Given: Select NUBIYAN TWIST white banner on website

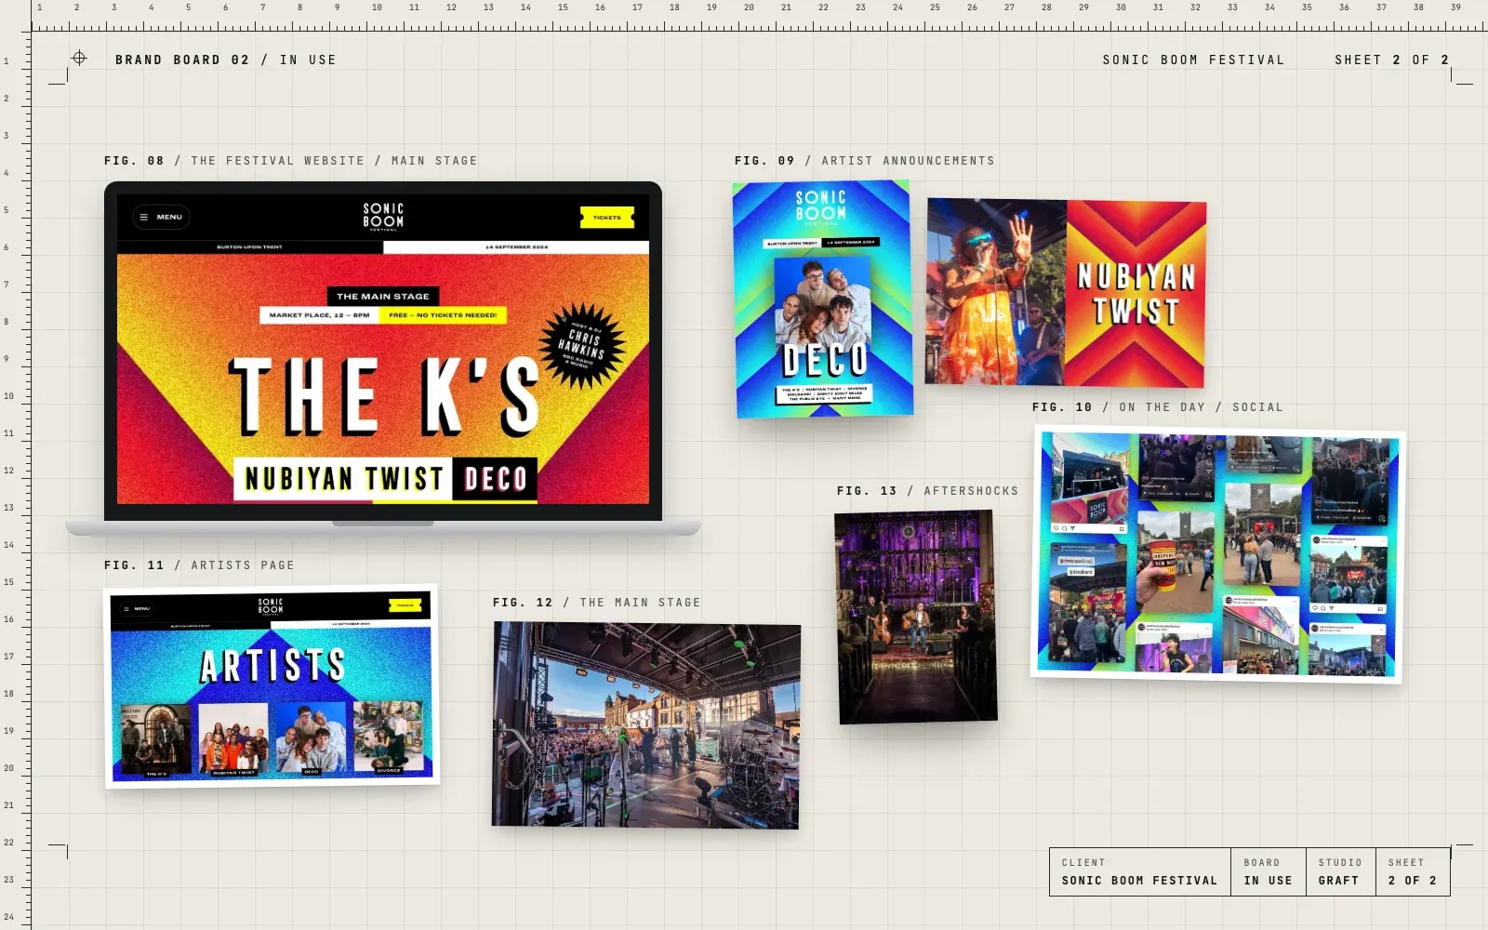Looking at the screenshot, I should tap(343, 479).
